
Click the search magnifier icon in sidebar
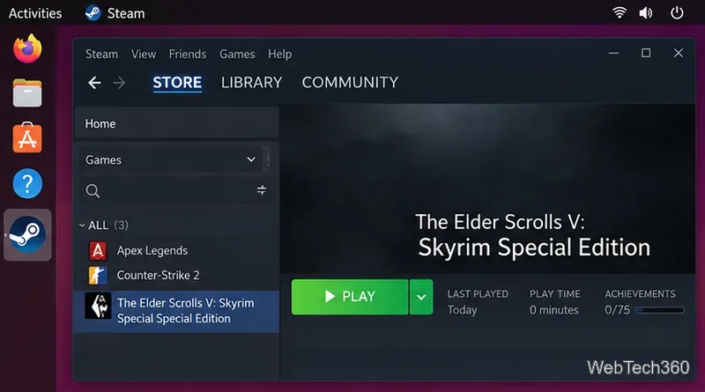point(93,191)
